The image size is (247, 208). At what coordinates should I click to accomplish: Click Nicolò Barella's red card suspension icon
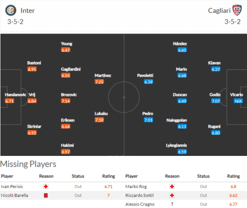[x=46, y=195]
